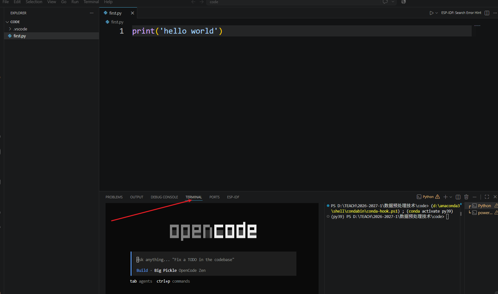The image size is (498, 294).
Task: Open the File menu
Action: (x=6, y=2)
